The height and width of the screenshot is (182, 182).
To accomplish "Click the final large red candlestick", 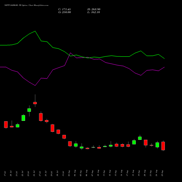I will click(x=163, y=146).
